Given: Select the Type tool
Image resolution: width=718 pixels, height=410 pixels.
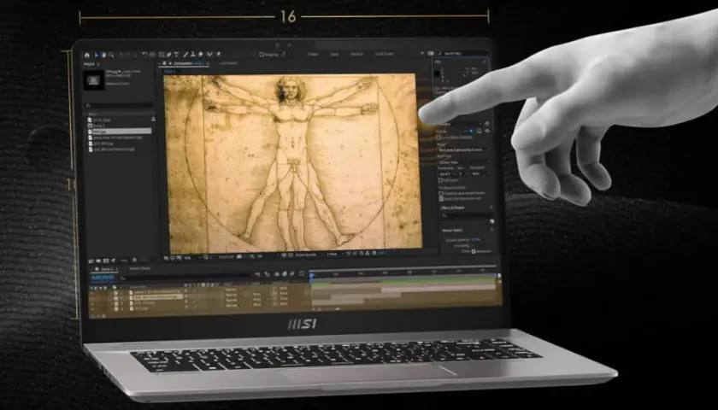Looking at the screenshot, I should [x=176, y=55].
